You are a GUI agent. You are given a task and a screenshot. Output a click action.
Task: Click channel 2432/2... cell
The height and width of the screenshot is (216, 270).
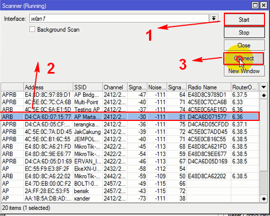pos(115,169)
